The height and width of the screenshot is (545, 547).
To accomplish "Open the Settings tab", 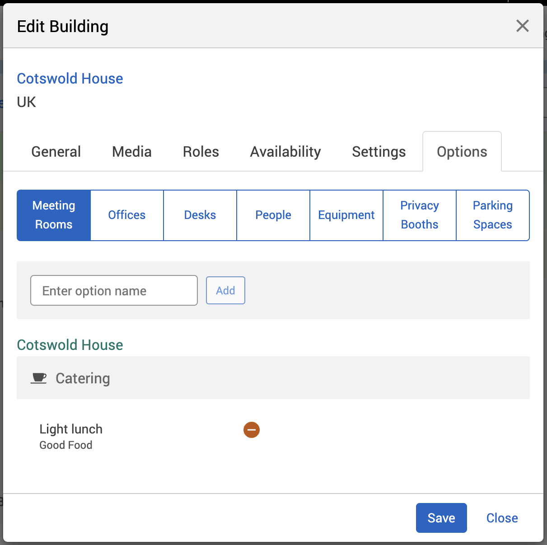I will tap(379, 152).
